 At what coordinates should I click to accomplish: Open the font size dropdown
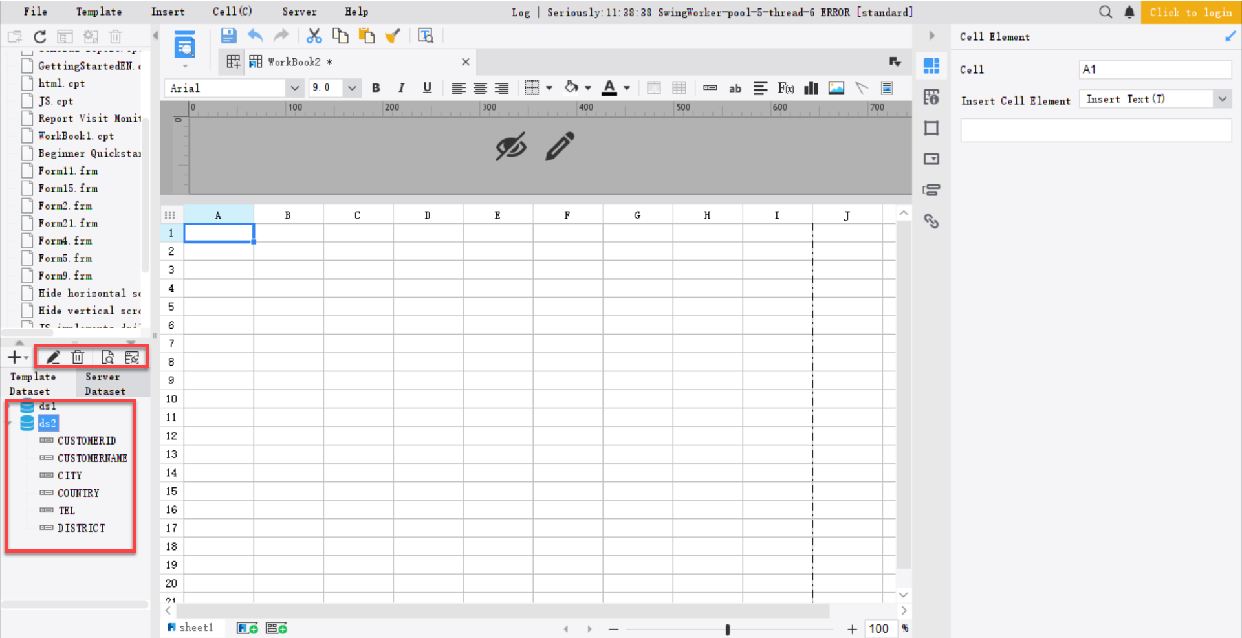pyautogui.click(x=351, y=87)
